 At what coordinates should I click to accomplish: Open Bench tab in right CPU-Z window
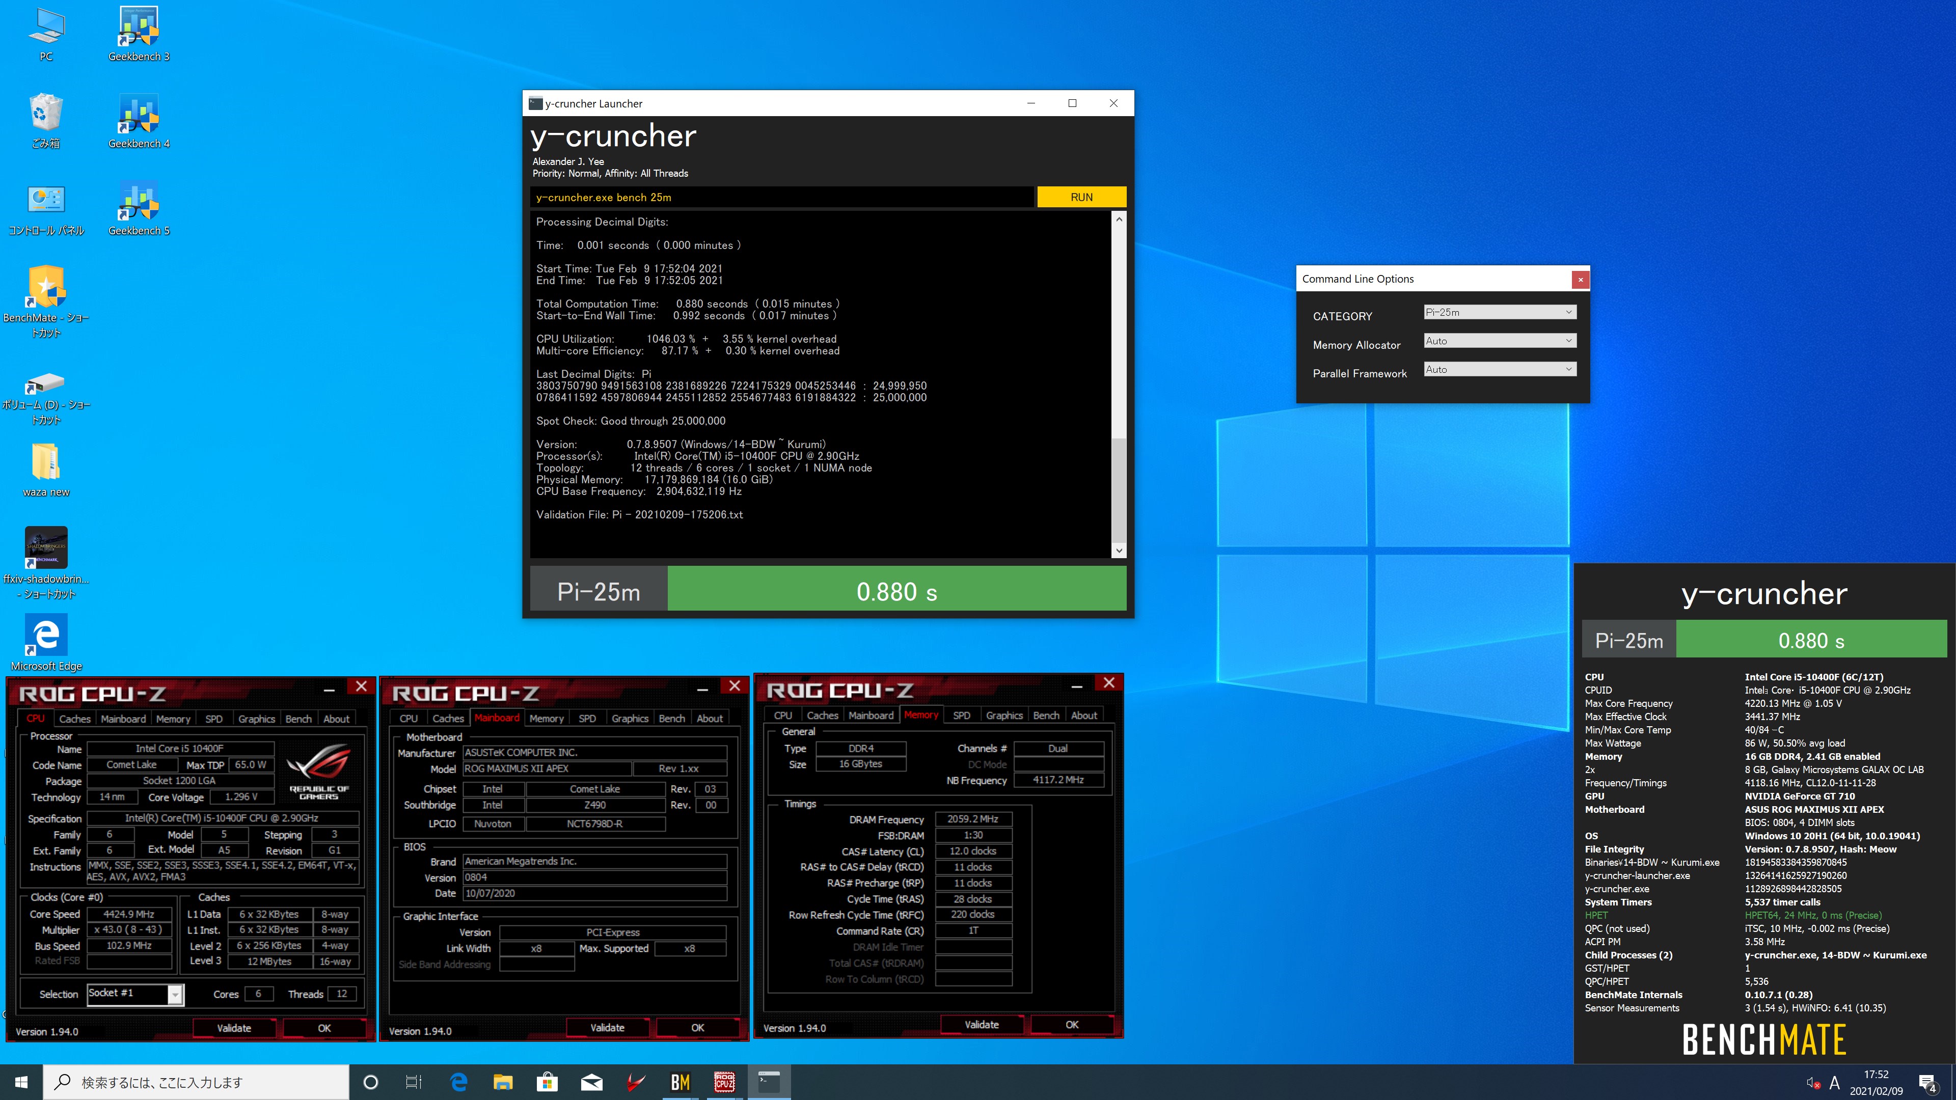tap(1046, 715)
